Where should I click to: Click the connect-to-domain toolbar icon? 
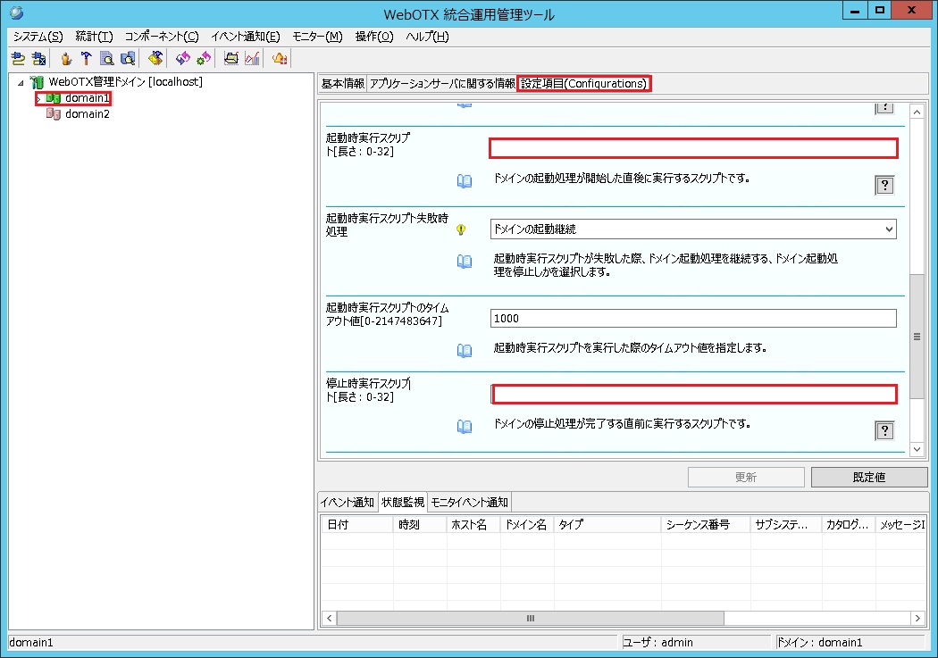(x=19, y=57)
